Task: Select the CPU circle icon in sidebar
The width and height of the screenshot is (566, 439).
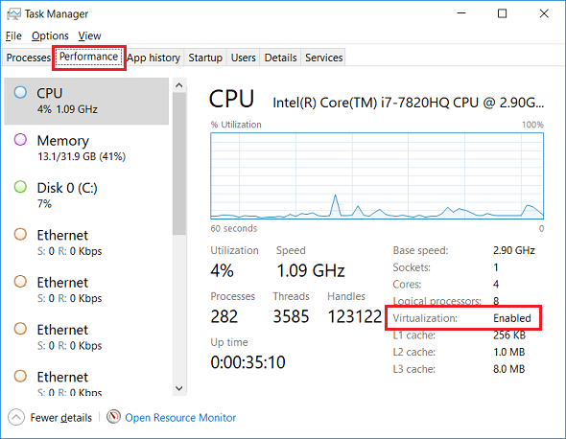Action: pos(20,92)
